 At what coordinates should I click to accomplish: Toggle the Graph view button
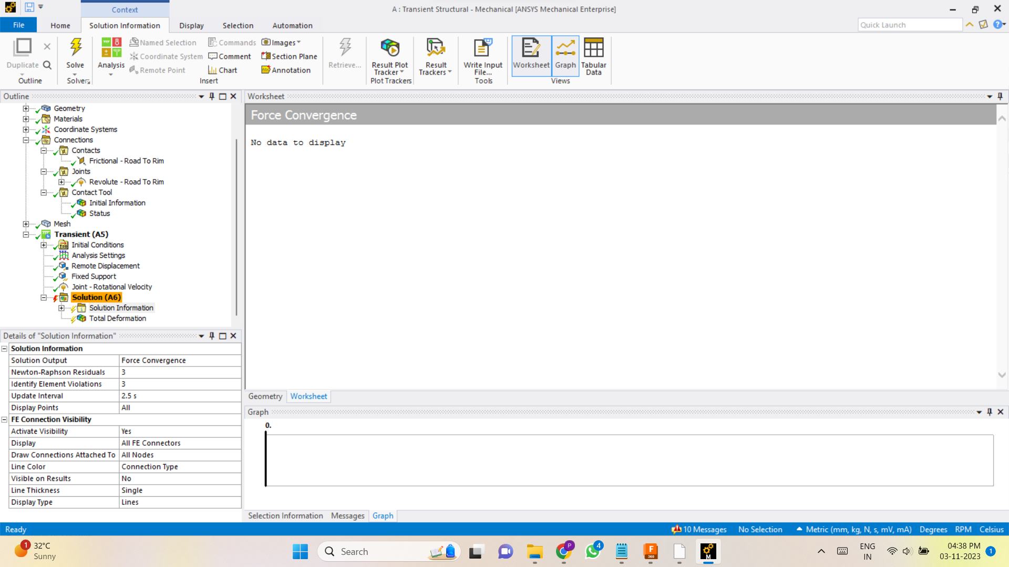coord(565,56)
